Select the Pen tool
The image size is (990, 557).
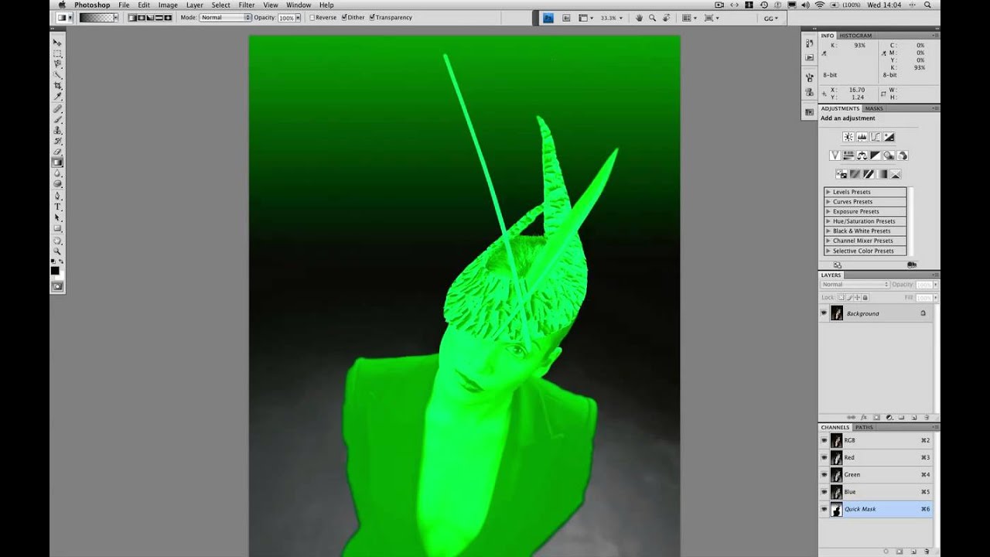tap(57, 196)
